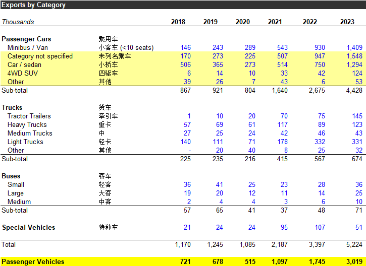The height and width of the screenshot is (266, 366).
Task: Select the 'Exports by Category' title cell
Action: tap(33, 5)
